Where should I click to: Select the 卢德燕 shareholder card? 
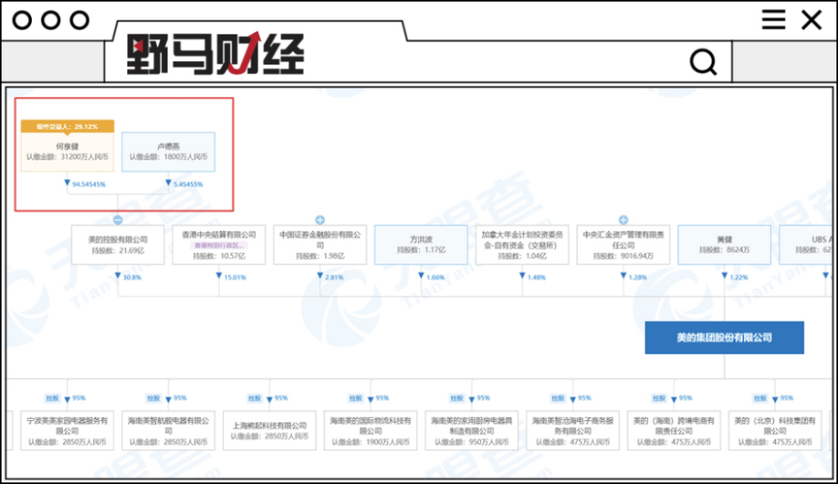tap(168, 152)
